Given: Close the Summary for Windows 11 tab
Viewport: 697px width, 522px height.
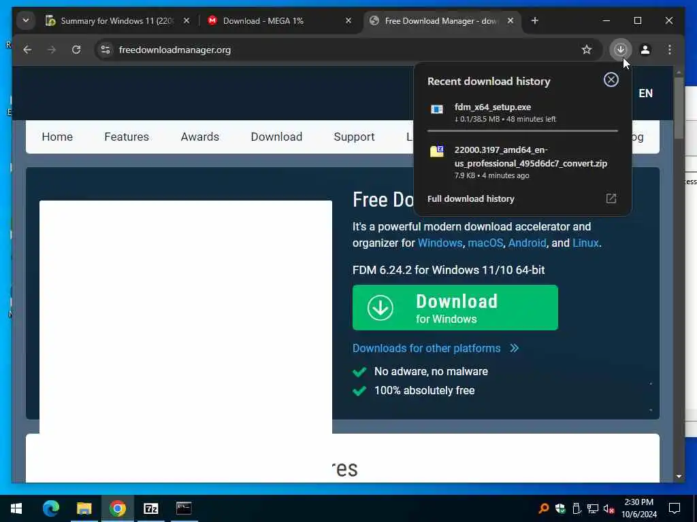Looking at the screenshot, I should (x=187, y=20).
